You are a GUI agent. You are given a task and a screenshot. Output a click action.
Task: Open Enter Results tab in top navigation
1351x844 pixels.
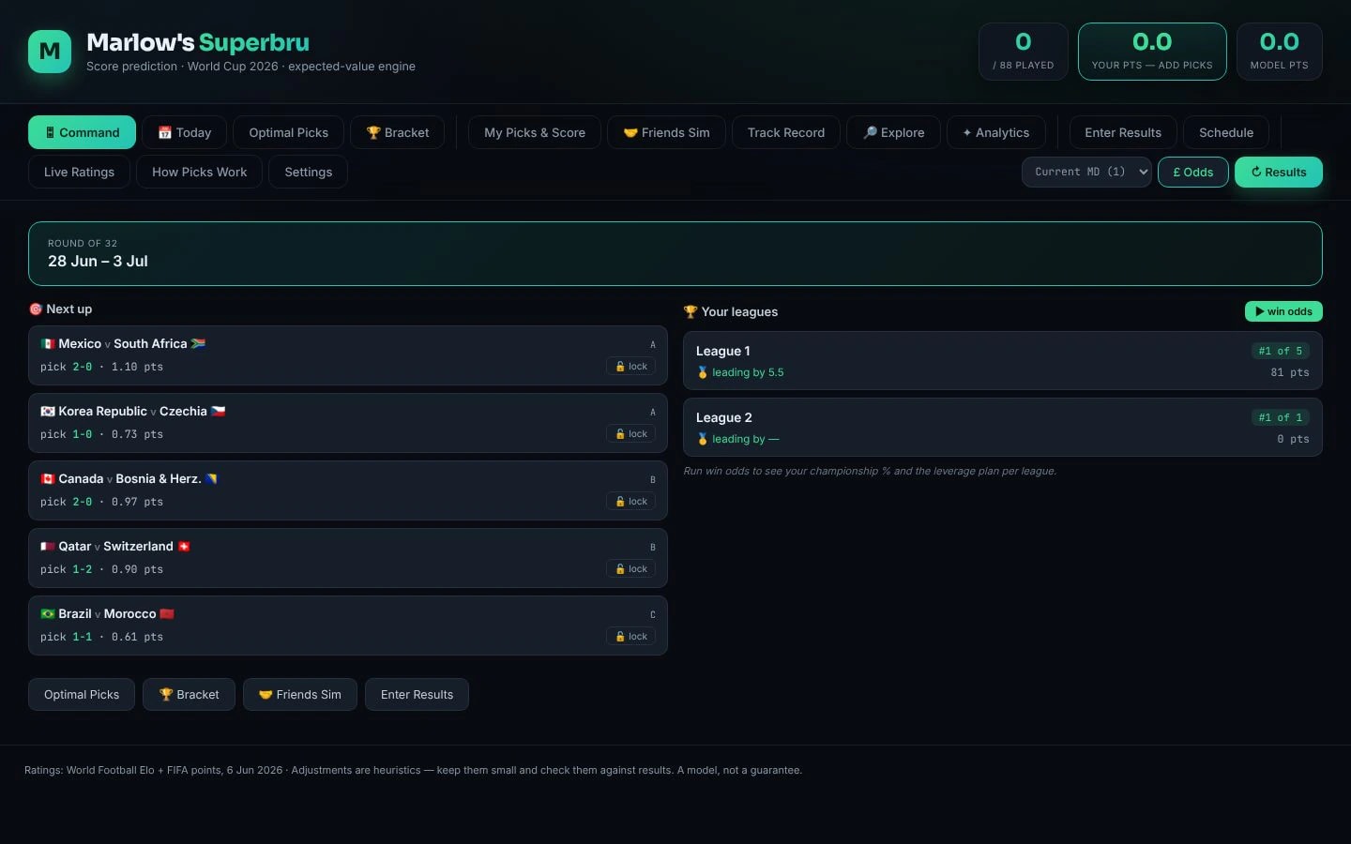(x=1123, y=132)
